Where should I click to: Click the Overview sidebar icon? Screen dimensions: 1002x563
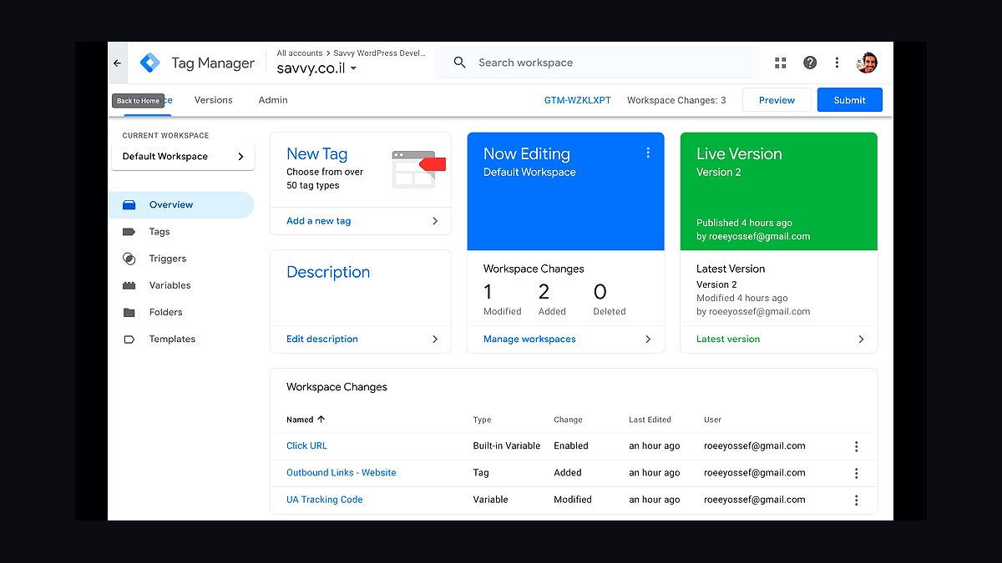point(129,204)
